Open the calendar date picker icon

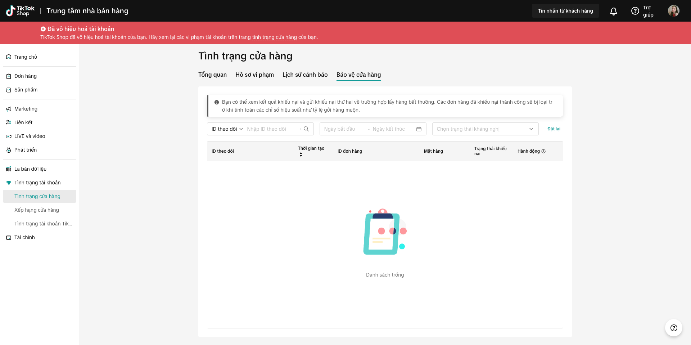[419, 129]
